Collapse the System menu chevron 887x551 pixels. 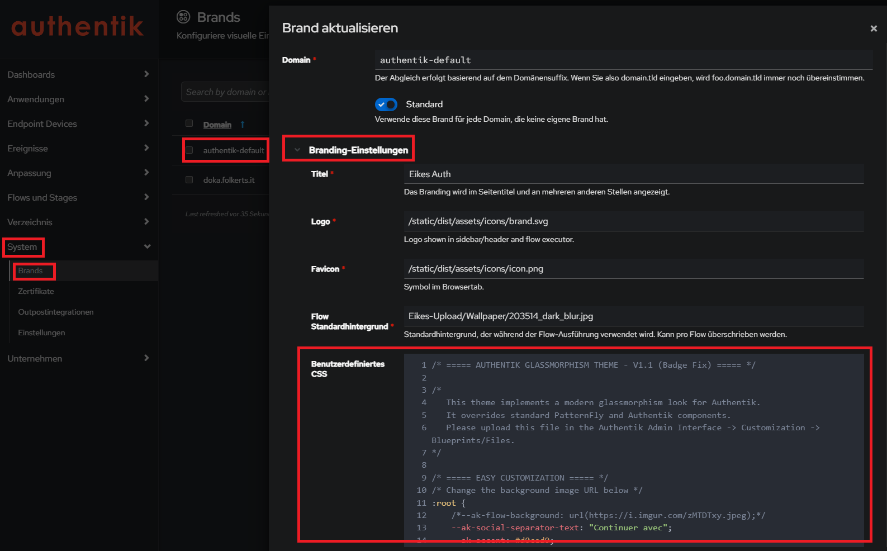tap(147, 246)
